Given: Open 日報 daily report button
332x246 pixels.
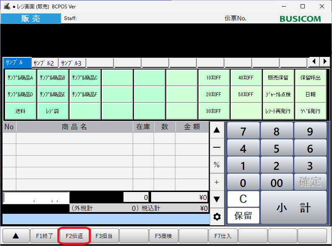Looking at the screenshot, I should [310, 95].
